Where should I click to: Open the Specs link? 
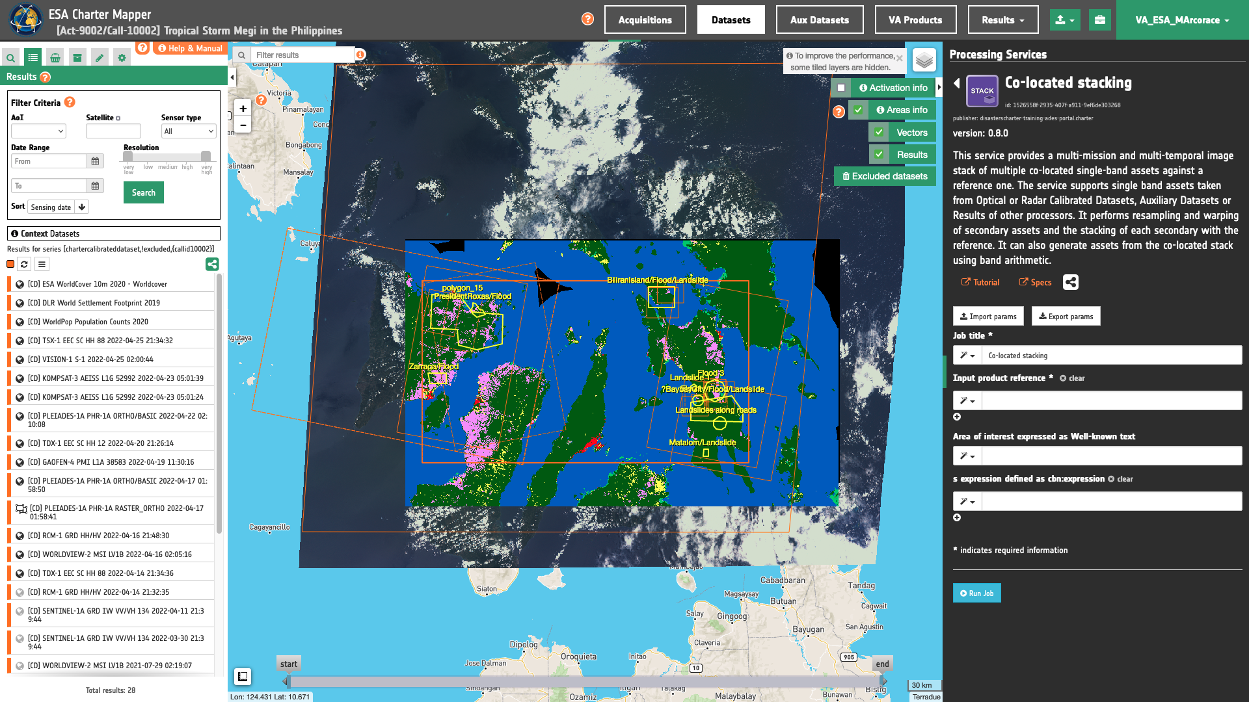point(1035,282)
